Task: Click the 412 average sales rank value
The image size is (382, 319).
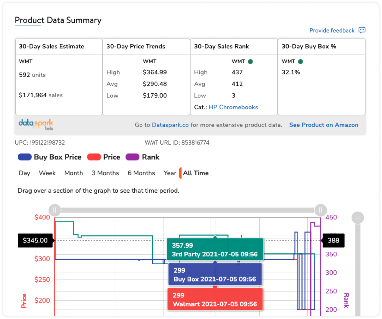Action: coord(237,84)
